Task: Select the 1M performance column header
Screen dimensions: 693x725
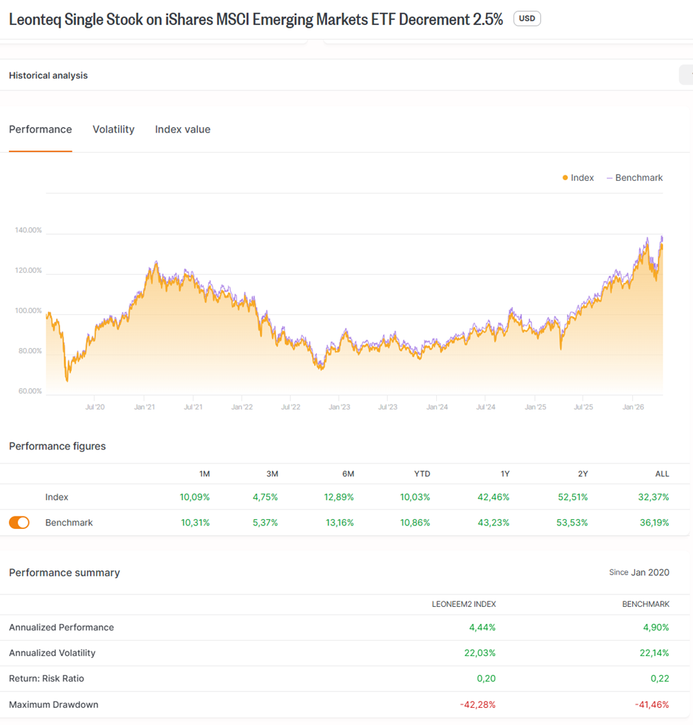Action: 204,474
